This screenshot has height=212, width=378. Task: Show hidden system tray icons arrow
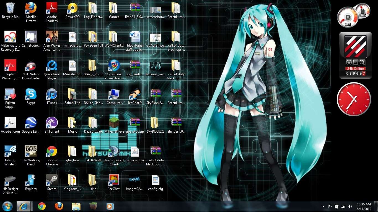point(323,206)
